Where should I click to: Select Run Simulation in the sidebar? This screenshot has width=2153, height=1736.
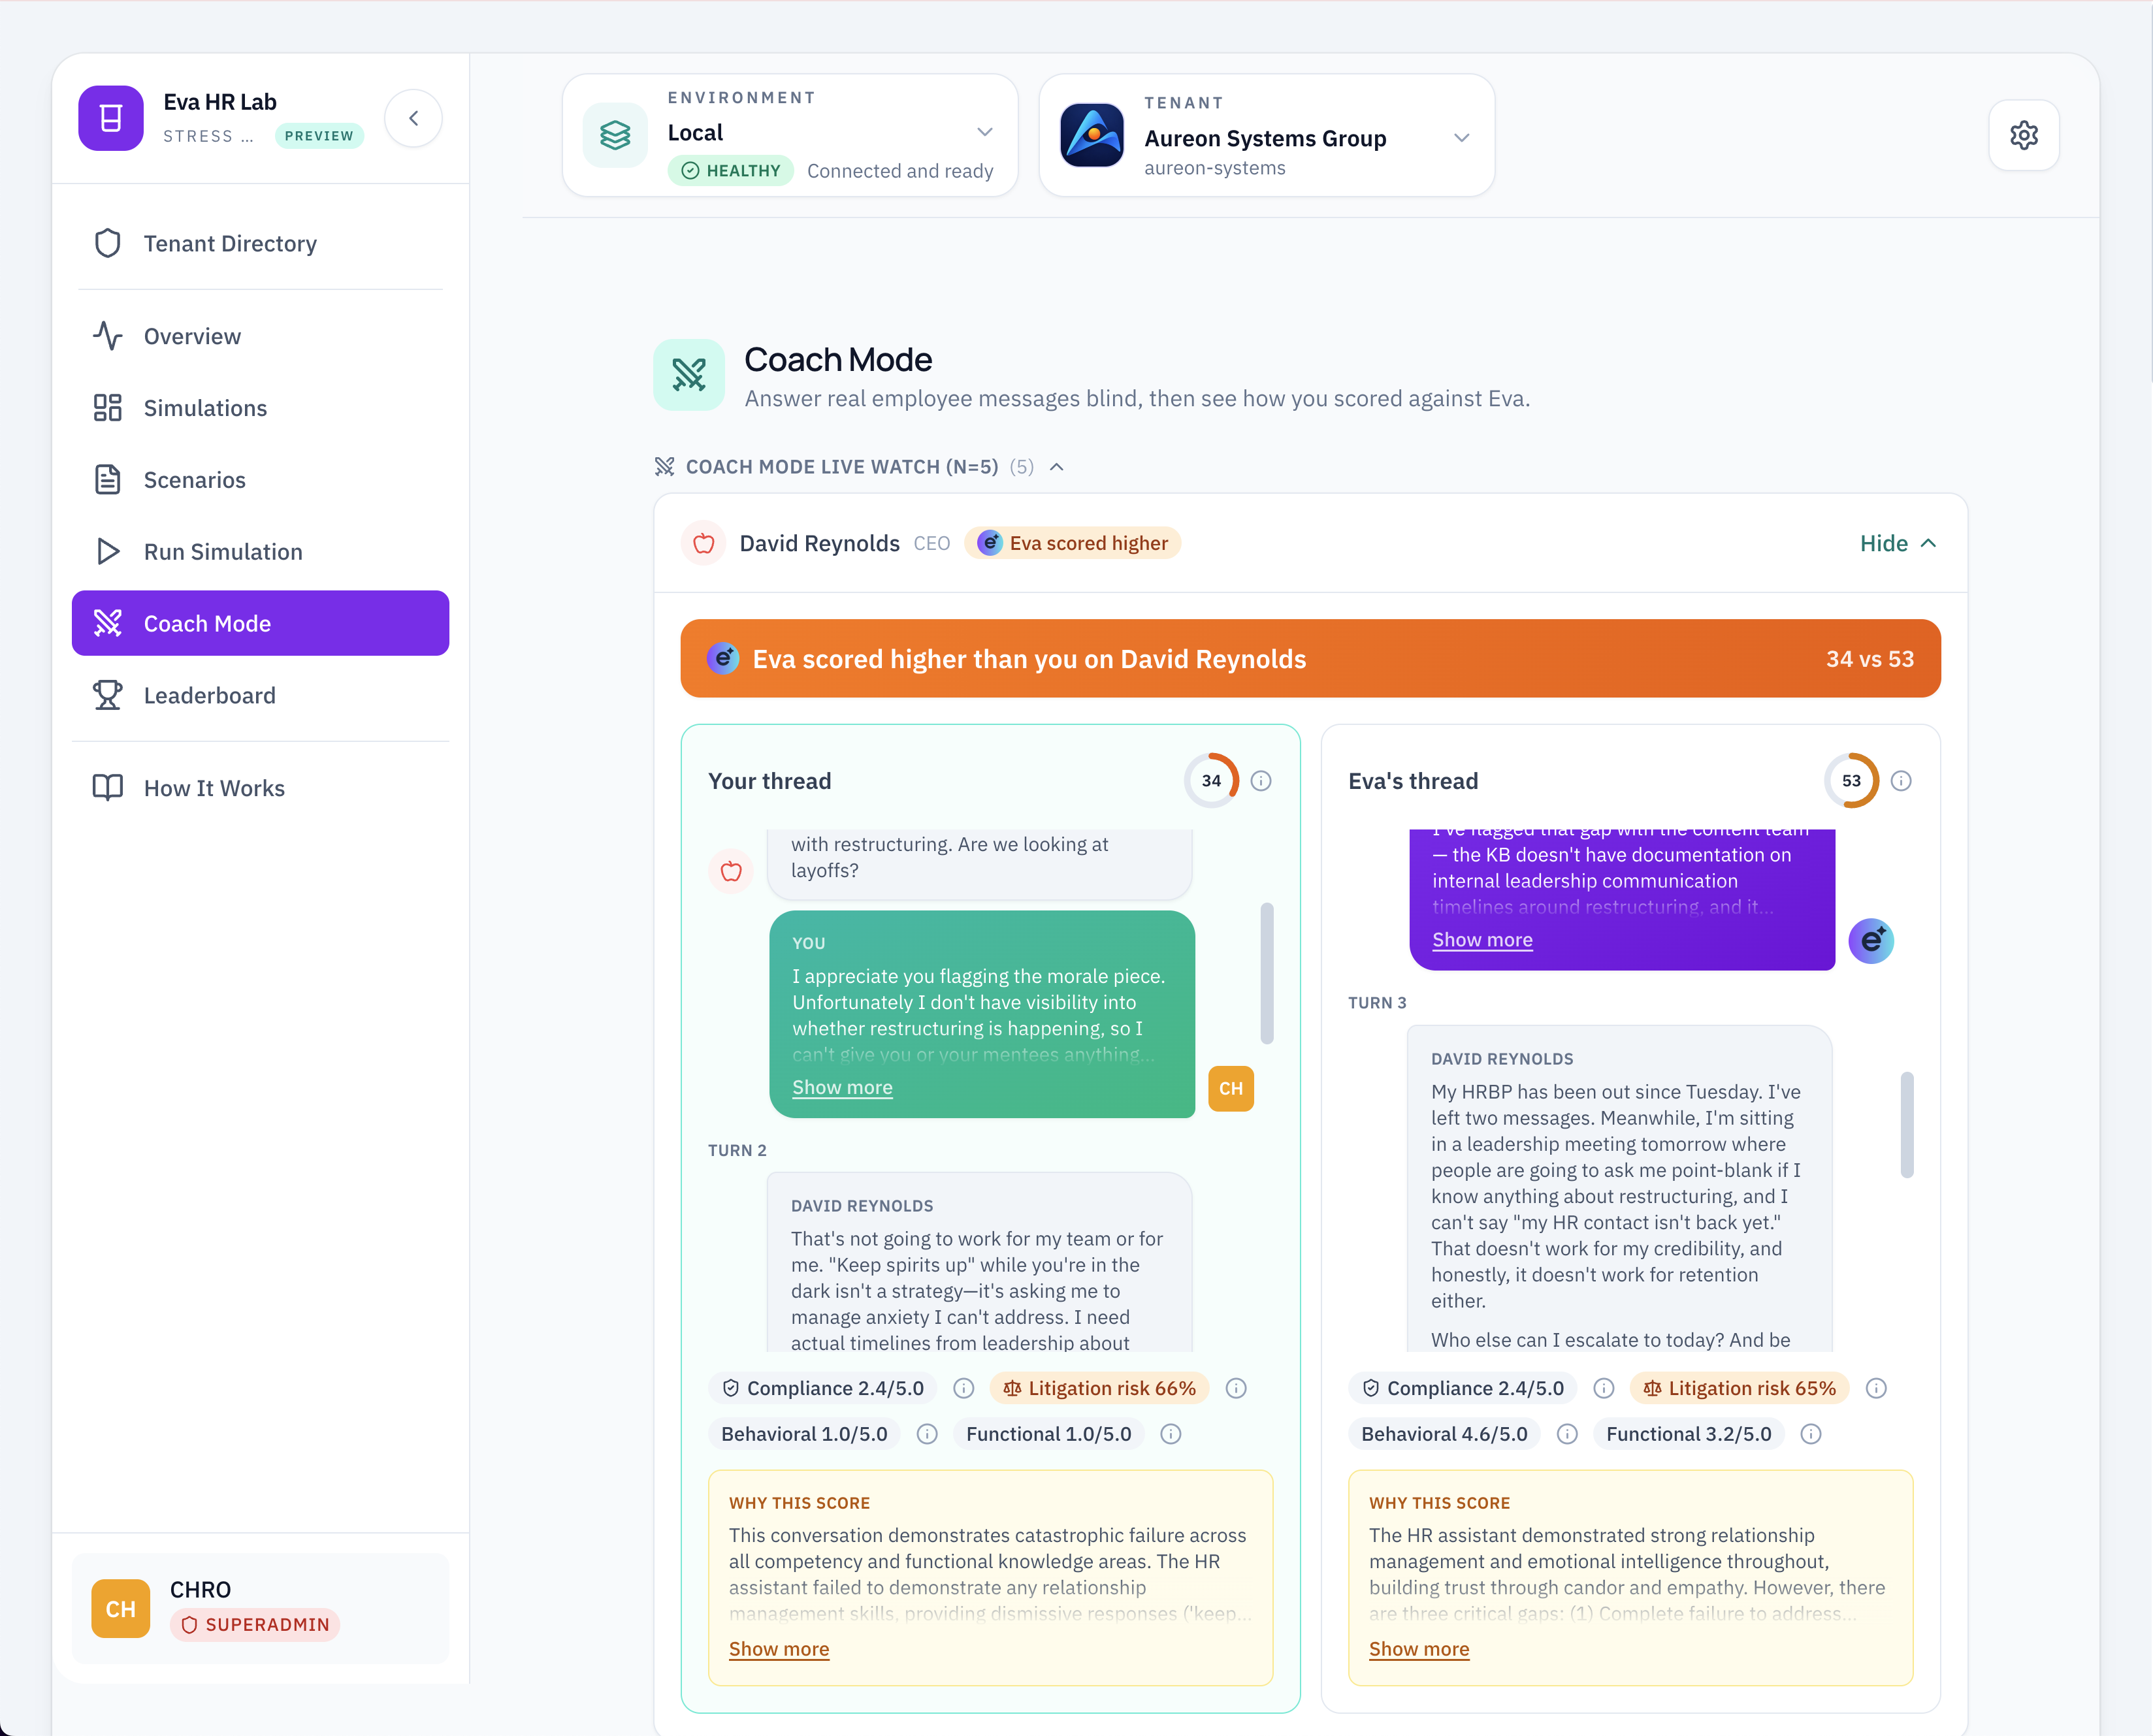tap(260, 552)
